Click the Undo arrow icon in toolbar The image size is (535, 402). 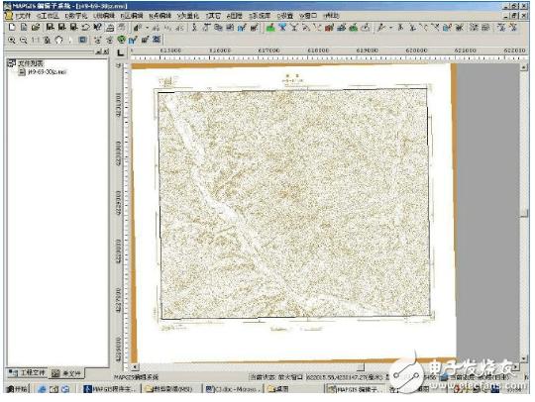tap(85, 28)
